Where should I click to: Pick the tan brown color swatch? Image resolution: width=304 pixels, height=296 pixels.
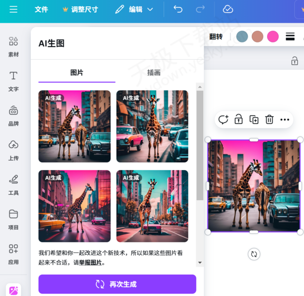(x=257, y=36)
